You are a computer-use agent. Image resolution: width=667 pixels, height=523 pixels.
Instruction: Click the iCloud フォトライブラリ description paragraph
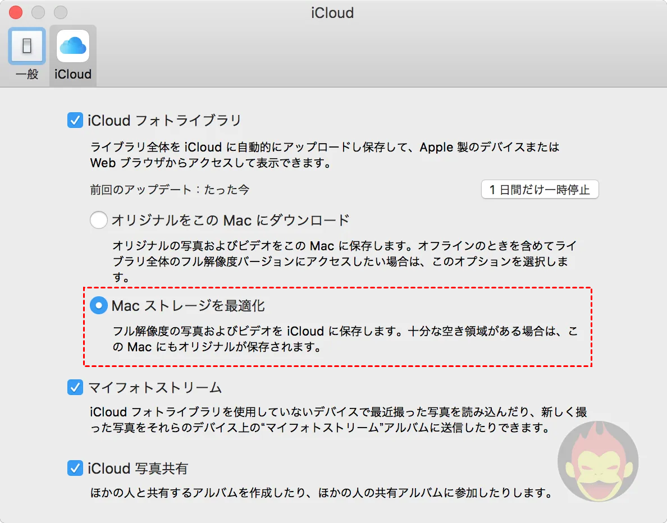[325, 155]
